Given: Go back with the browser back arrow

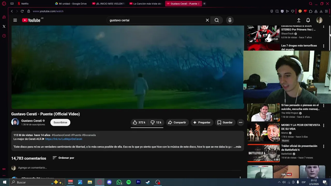Looking at the screenshot, I should [x=12, y=11].
